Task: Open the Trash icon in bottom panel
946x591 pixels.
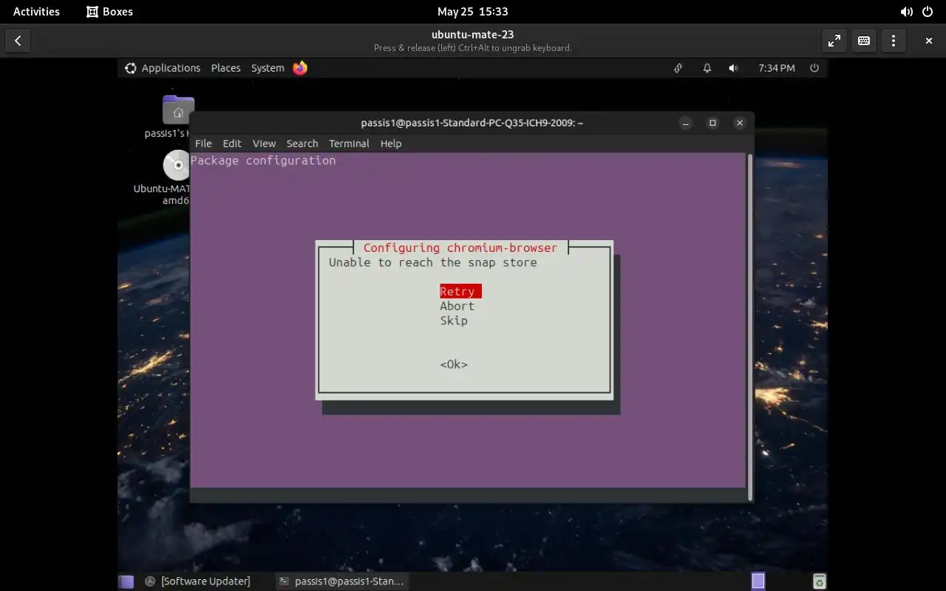Action: [819, 581]
